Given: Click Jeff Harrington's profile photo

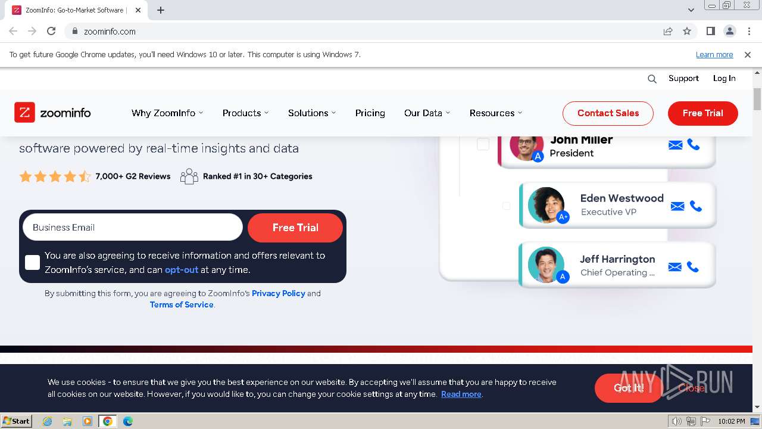Looking at the screenshot, I should [x=546, y=265].
